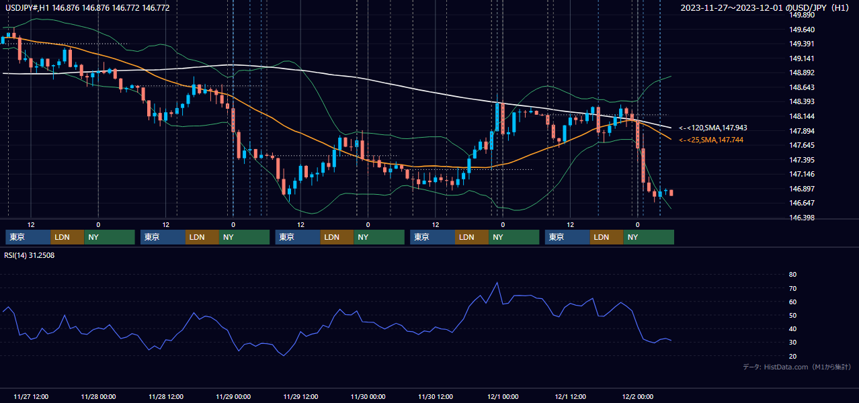The height and width of the screenshot is (403, 859).
Task: Click RSI scale value 50
Action: 793,315
